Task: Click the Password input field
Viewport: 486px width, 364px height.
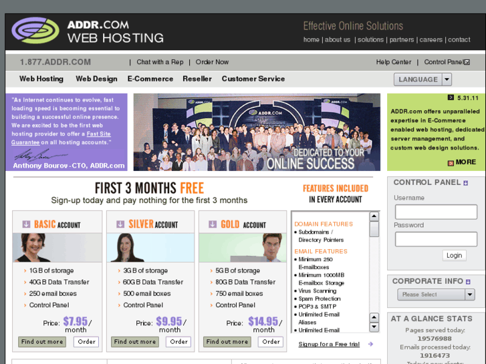Action: [436, 239]
